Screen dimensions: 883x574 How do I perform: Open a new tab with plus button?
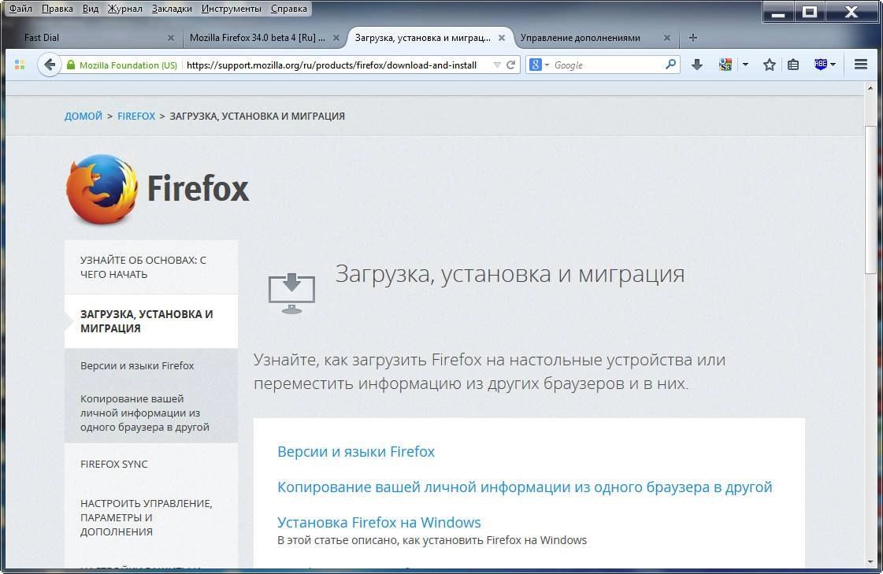tap(693, 38)
